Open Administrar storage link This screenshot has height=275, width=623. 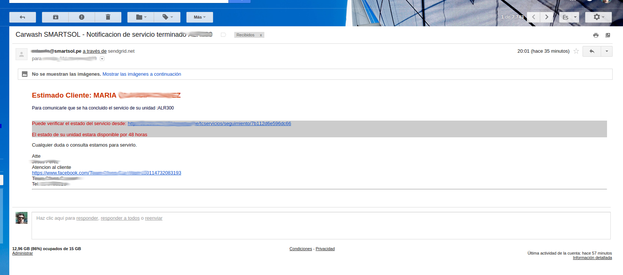(x=23, y=253)
